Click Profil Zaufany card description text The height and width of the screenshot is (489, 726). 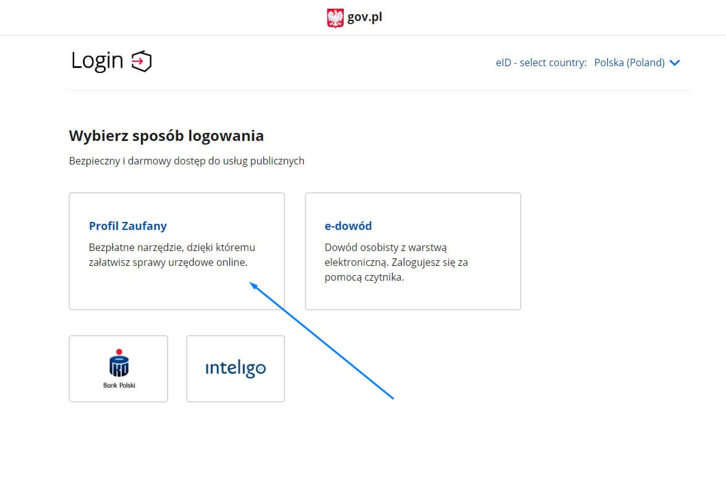[172, 255]
